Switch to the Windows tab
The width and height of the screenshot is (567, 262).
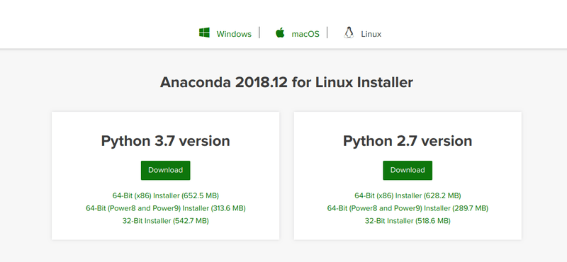(x=234, y=34)
